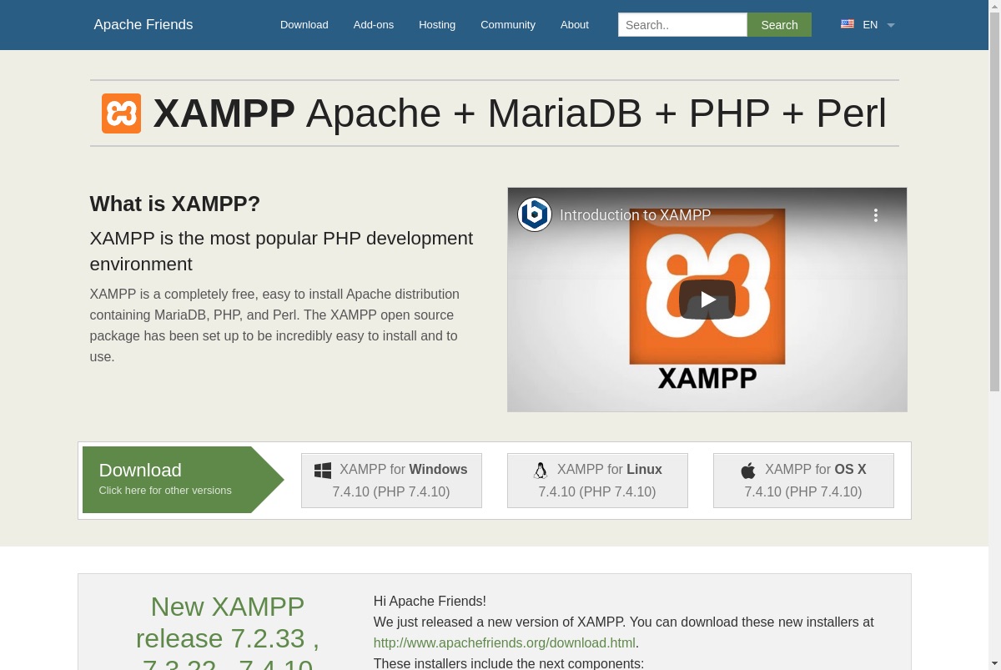The image size is (1001, 670).
Task: Click the "Hi Apache Friends!" text
Action: click(x=430, y=602)
